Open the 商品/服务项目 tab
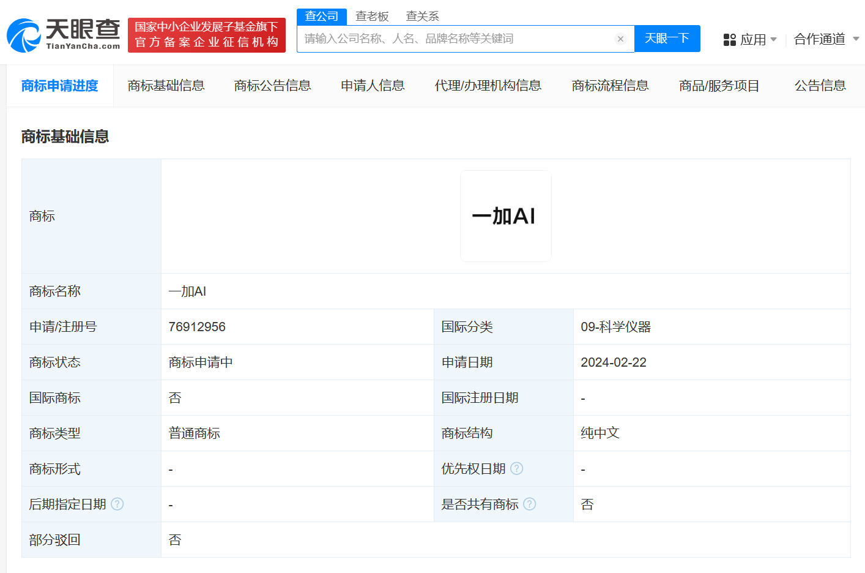Viewport: 865px width, 573px height. click(719, 86)
